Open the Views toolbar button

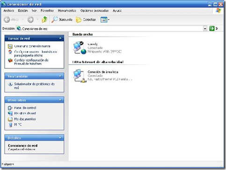(x=105, y=20)
